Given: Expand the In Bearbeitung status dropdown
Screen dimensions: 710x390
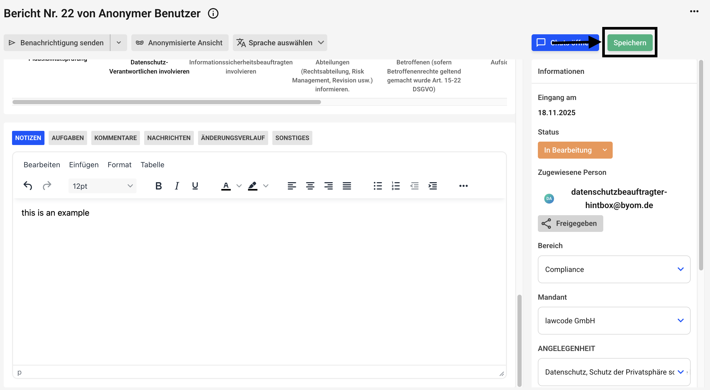Looking at the screenshot, I should point(575,150).
